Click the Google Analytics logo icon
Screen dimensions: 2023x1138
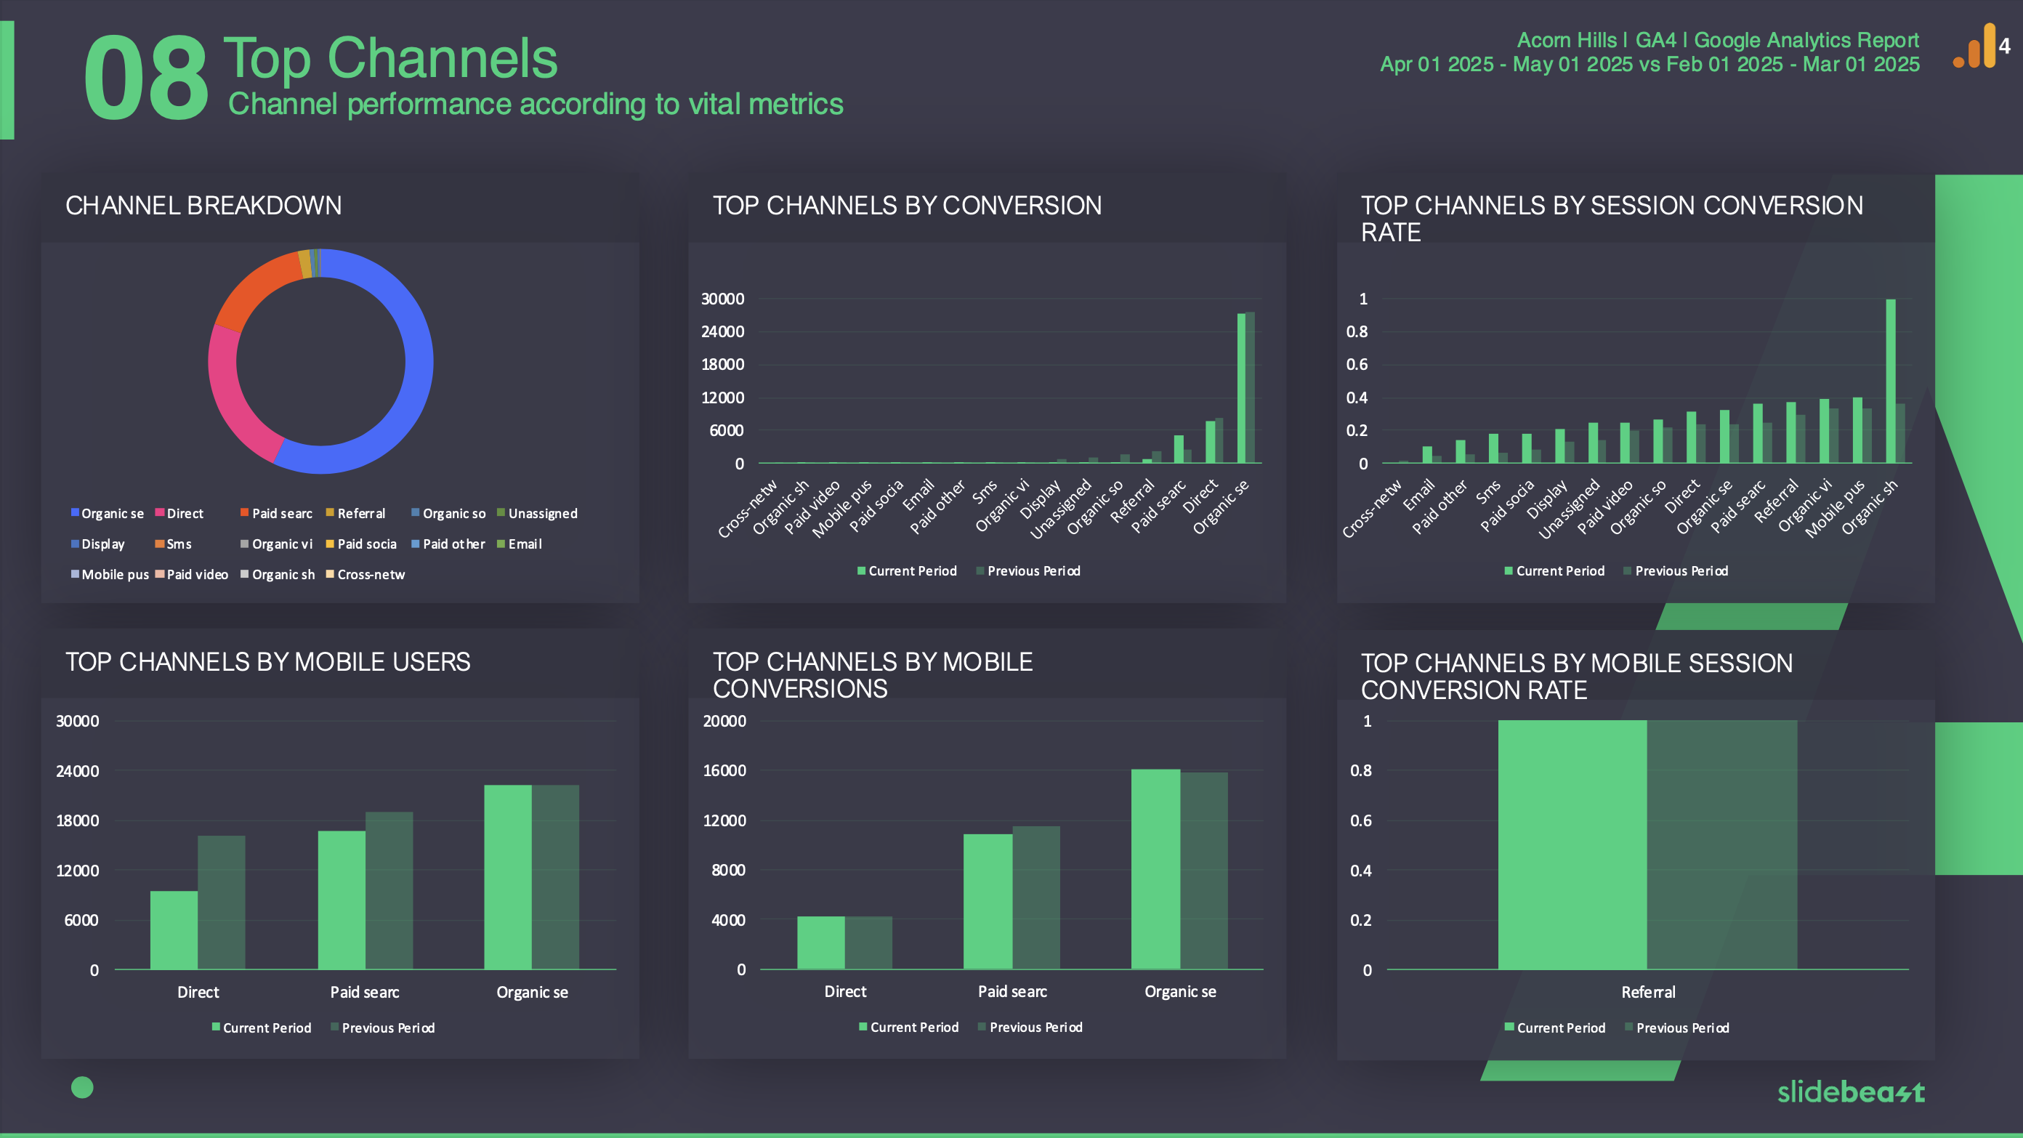pos(1982,46)
